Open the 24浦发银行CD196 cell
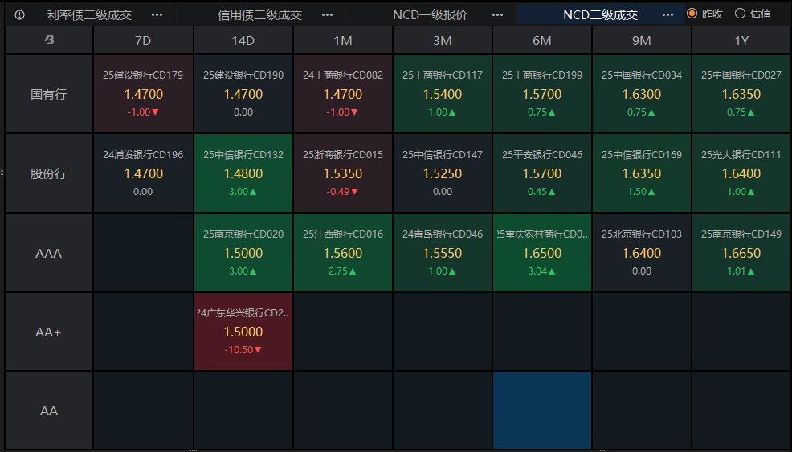Screen dimensions: 792x452 click(143, 173)
